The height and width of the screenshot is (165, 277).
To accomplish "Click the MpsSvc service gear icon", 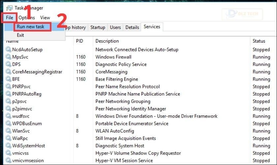I will point(8,57).
